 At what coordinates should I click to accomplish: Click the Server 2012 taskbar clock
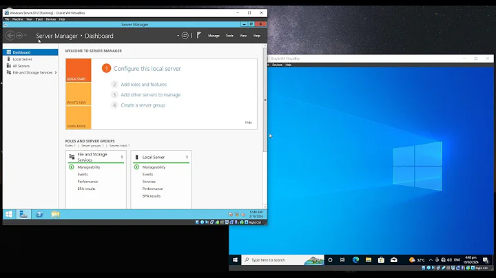(x=256, y=214)
